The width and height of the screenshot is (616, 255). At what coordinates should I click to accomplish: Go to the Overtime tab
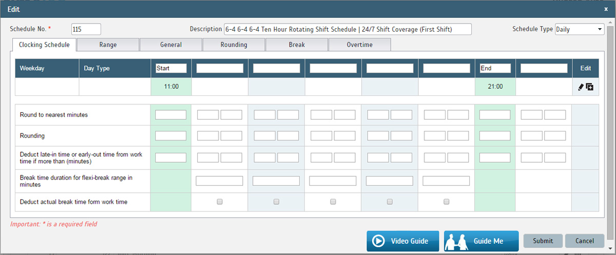click(x=359, y=45)
